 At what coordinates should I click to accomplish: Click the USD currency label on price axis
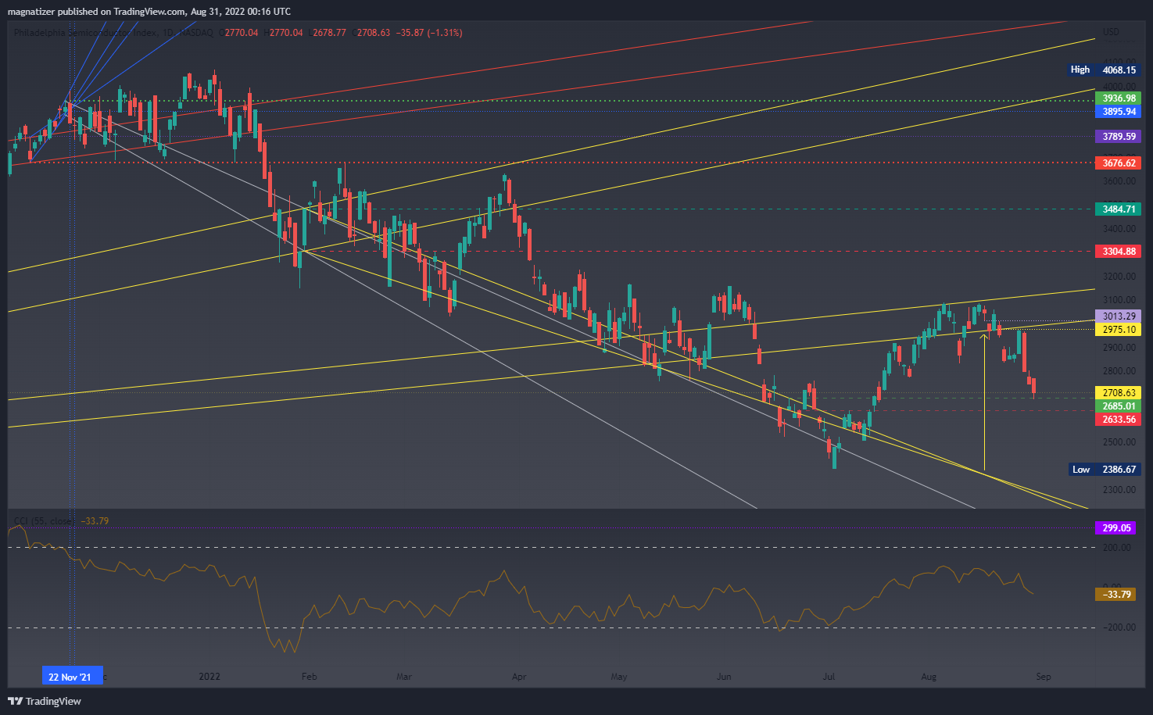[x=1110, y=32]
